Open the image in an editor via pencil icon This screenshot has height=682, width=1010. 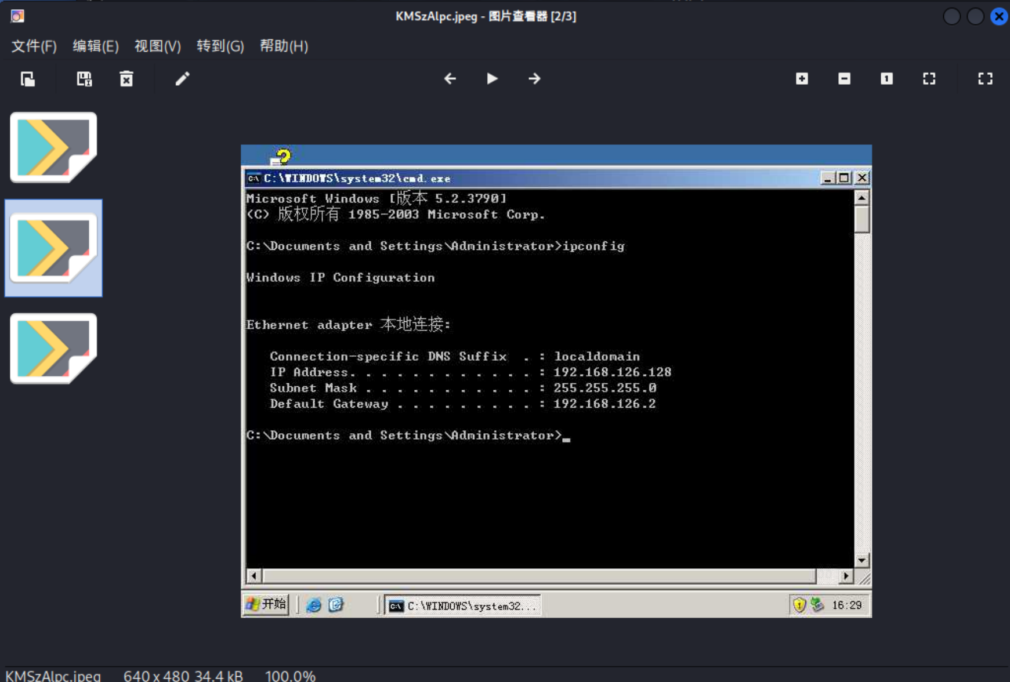pos(182,79)
